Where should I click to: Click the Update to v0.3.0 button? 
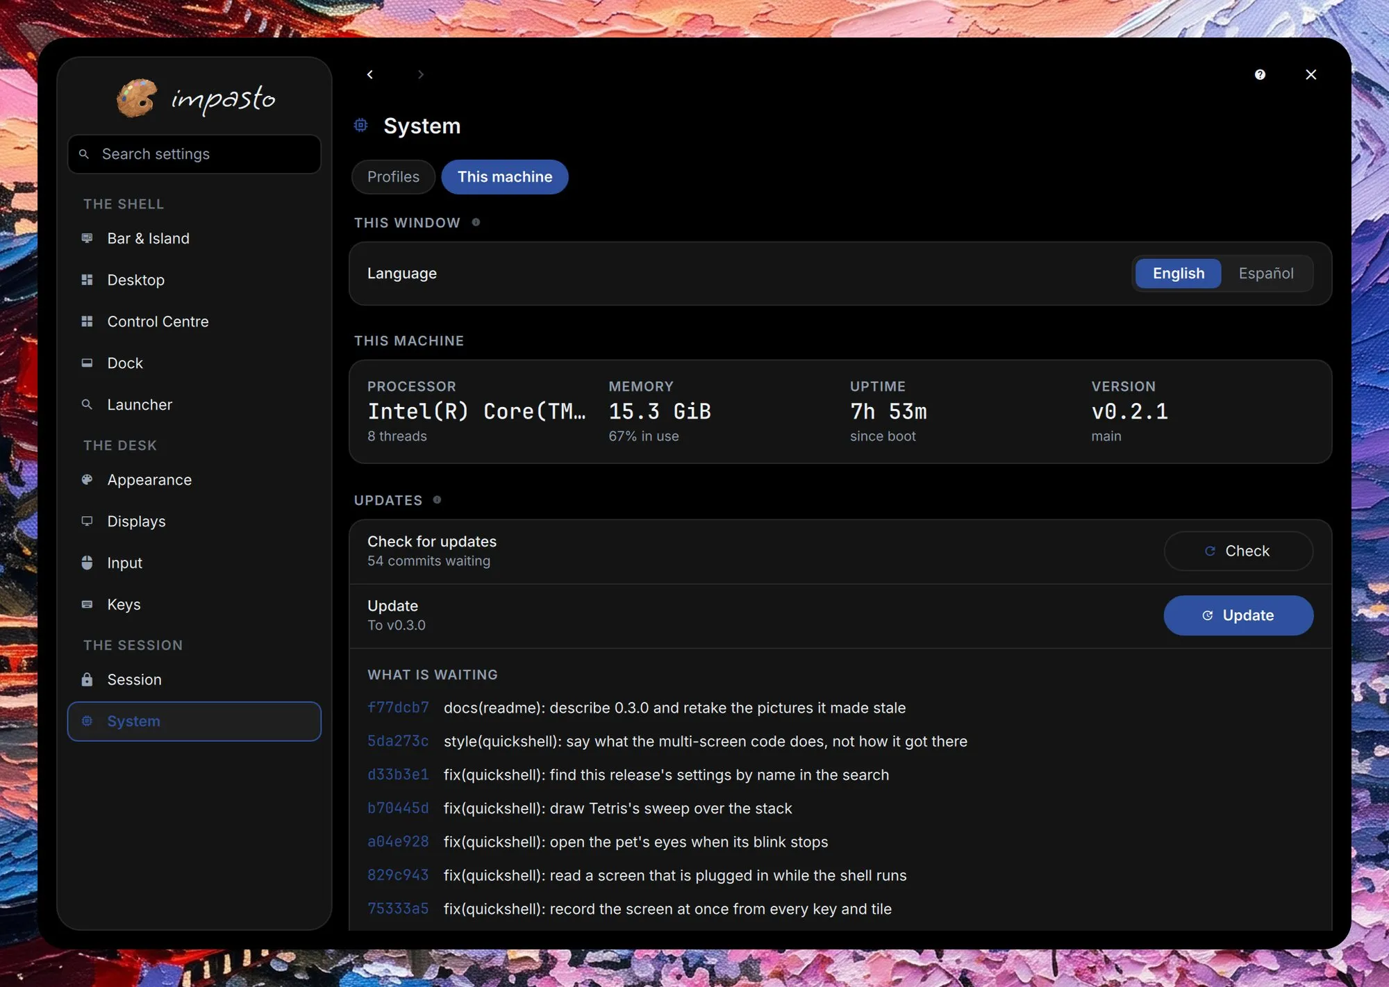pyautogui.click(x=1238, y=615)
